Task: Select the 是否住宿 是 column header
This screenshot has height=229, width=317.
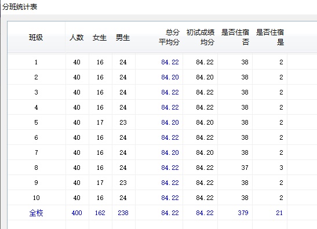Action: [x=270, y=37]
